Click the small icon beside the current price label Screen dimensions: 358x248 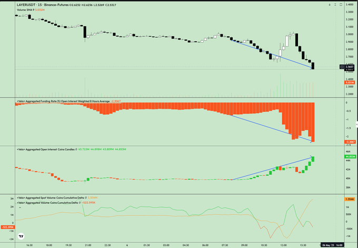[x=342, y=66]
